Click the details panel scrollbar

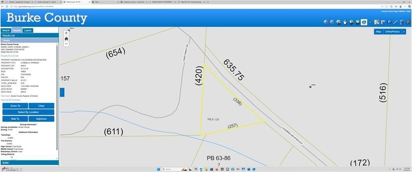pyautogui.click(x=57, y=97)
